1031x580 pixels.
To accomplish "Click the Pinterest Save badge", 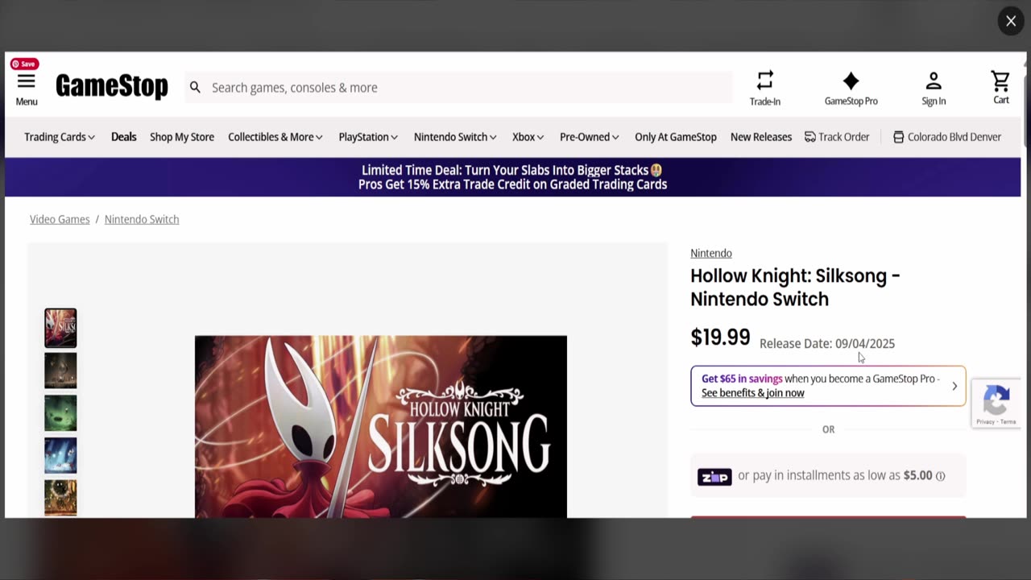I will coord(24,64).
